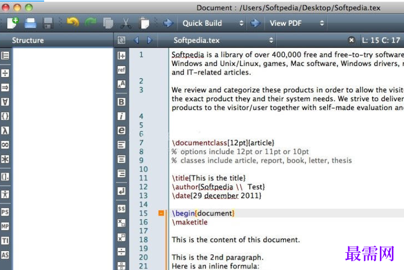Apply emphasis with the e icon
The height and width of the screenshot is (270, 404).
click(x=121, y=131)
